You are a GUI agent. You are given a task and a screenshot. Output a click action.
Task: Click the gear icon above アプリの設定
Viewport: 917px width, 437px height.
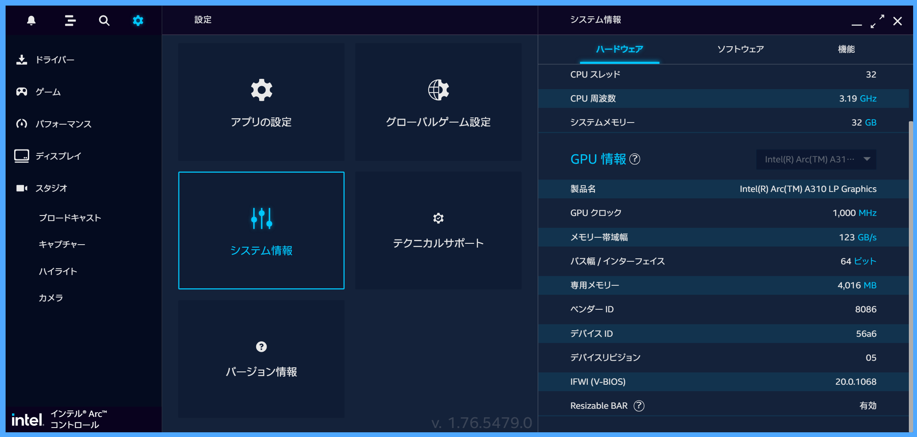(261, 90)
